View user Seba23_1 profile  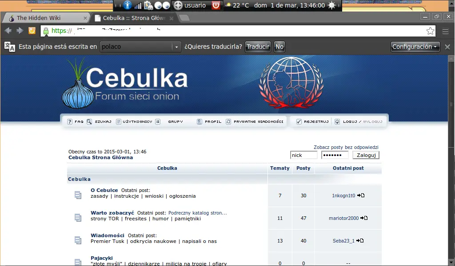click(343, 241)
